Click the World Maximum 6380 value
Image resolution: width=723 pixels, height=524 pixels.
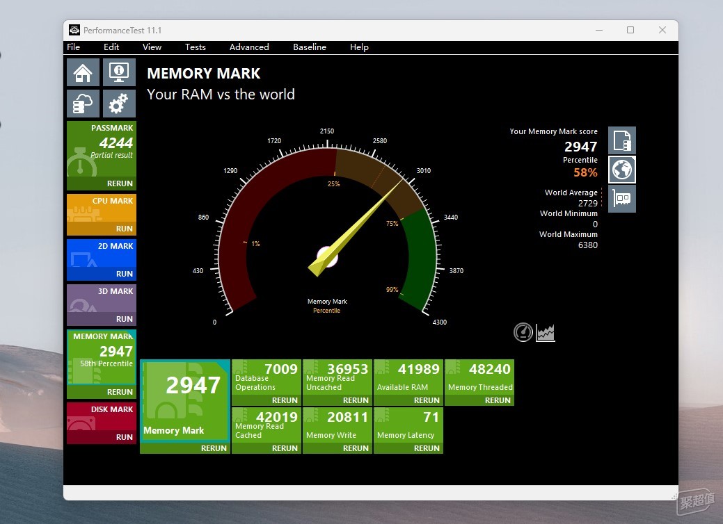(x=588, y=245)
